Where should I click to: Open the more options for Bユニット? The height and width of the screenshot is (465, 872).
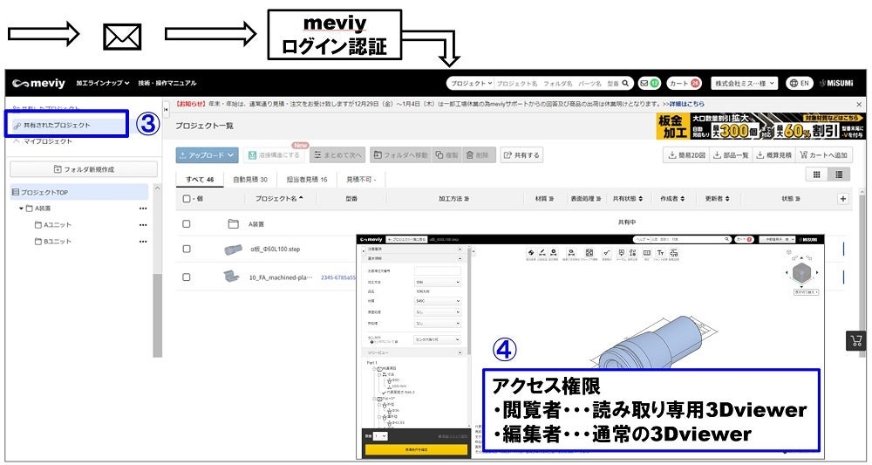[143, 242]
